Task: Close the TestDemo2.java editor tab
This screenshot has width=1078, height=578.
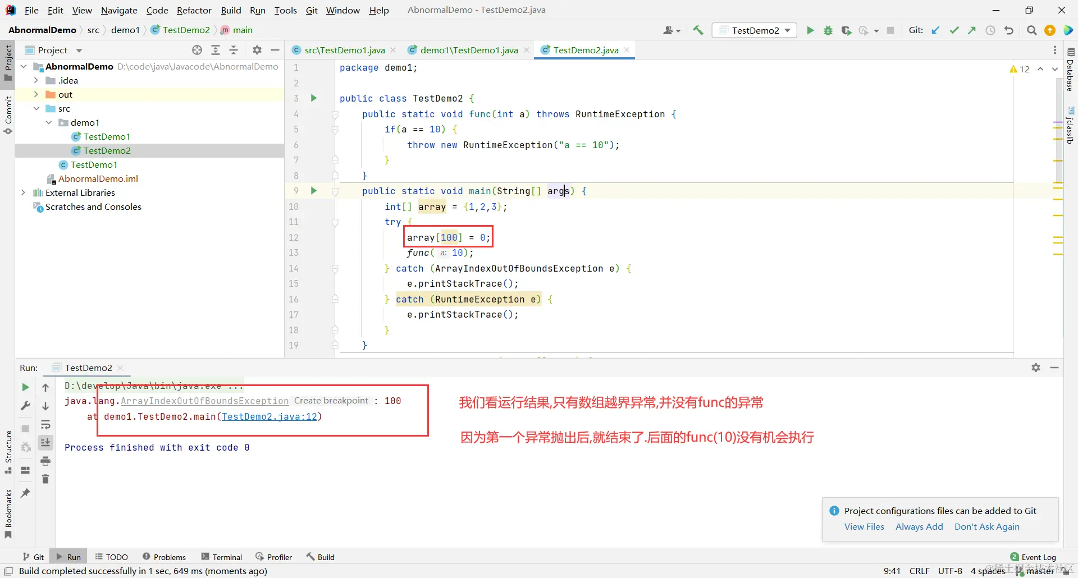Action: (627, 50)
